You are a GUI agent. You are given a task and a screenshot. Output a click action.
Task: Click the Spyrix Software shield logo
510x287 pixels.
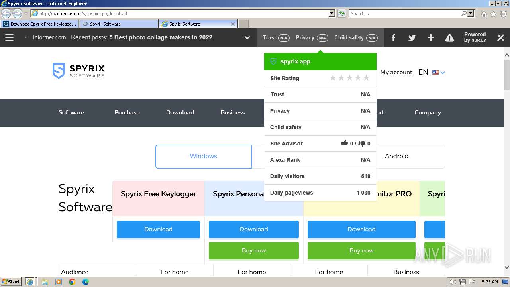tap(59, 71)
